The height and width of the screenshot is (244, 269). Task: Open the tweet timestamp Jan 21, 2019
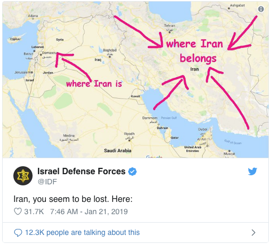(x=89, y=212)
